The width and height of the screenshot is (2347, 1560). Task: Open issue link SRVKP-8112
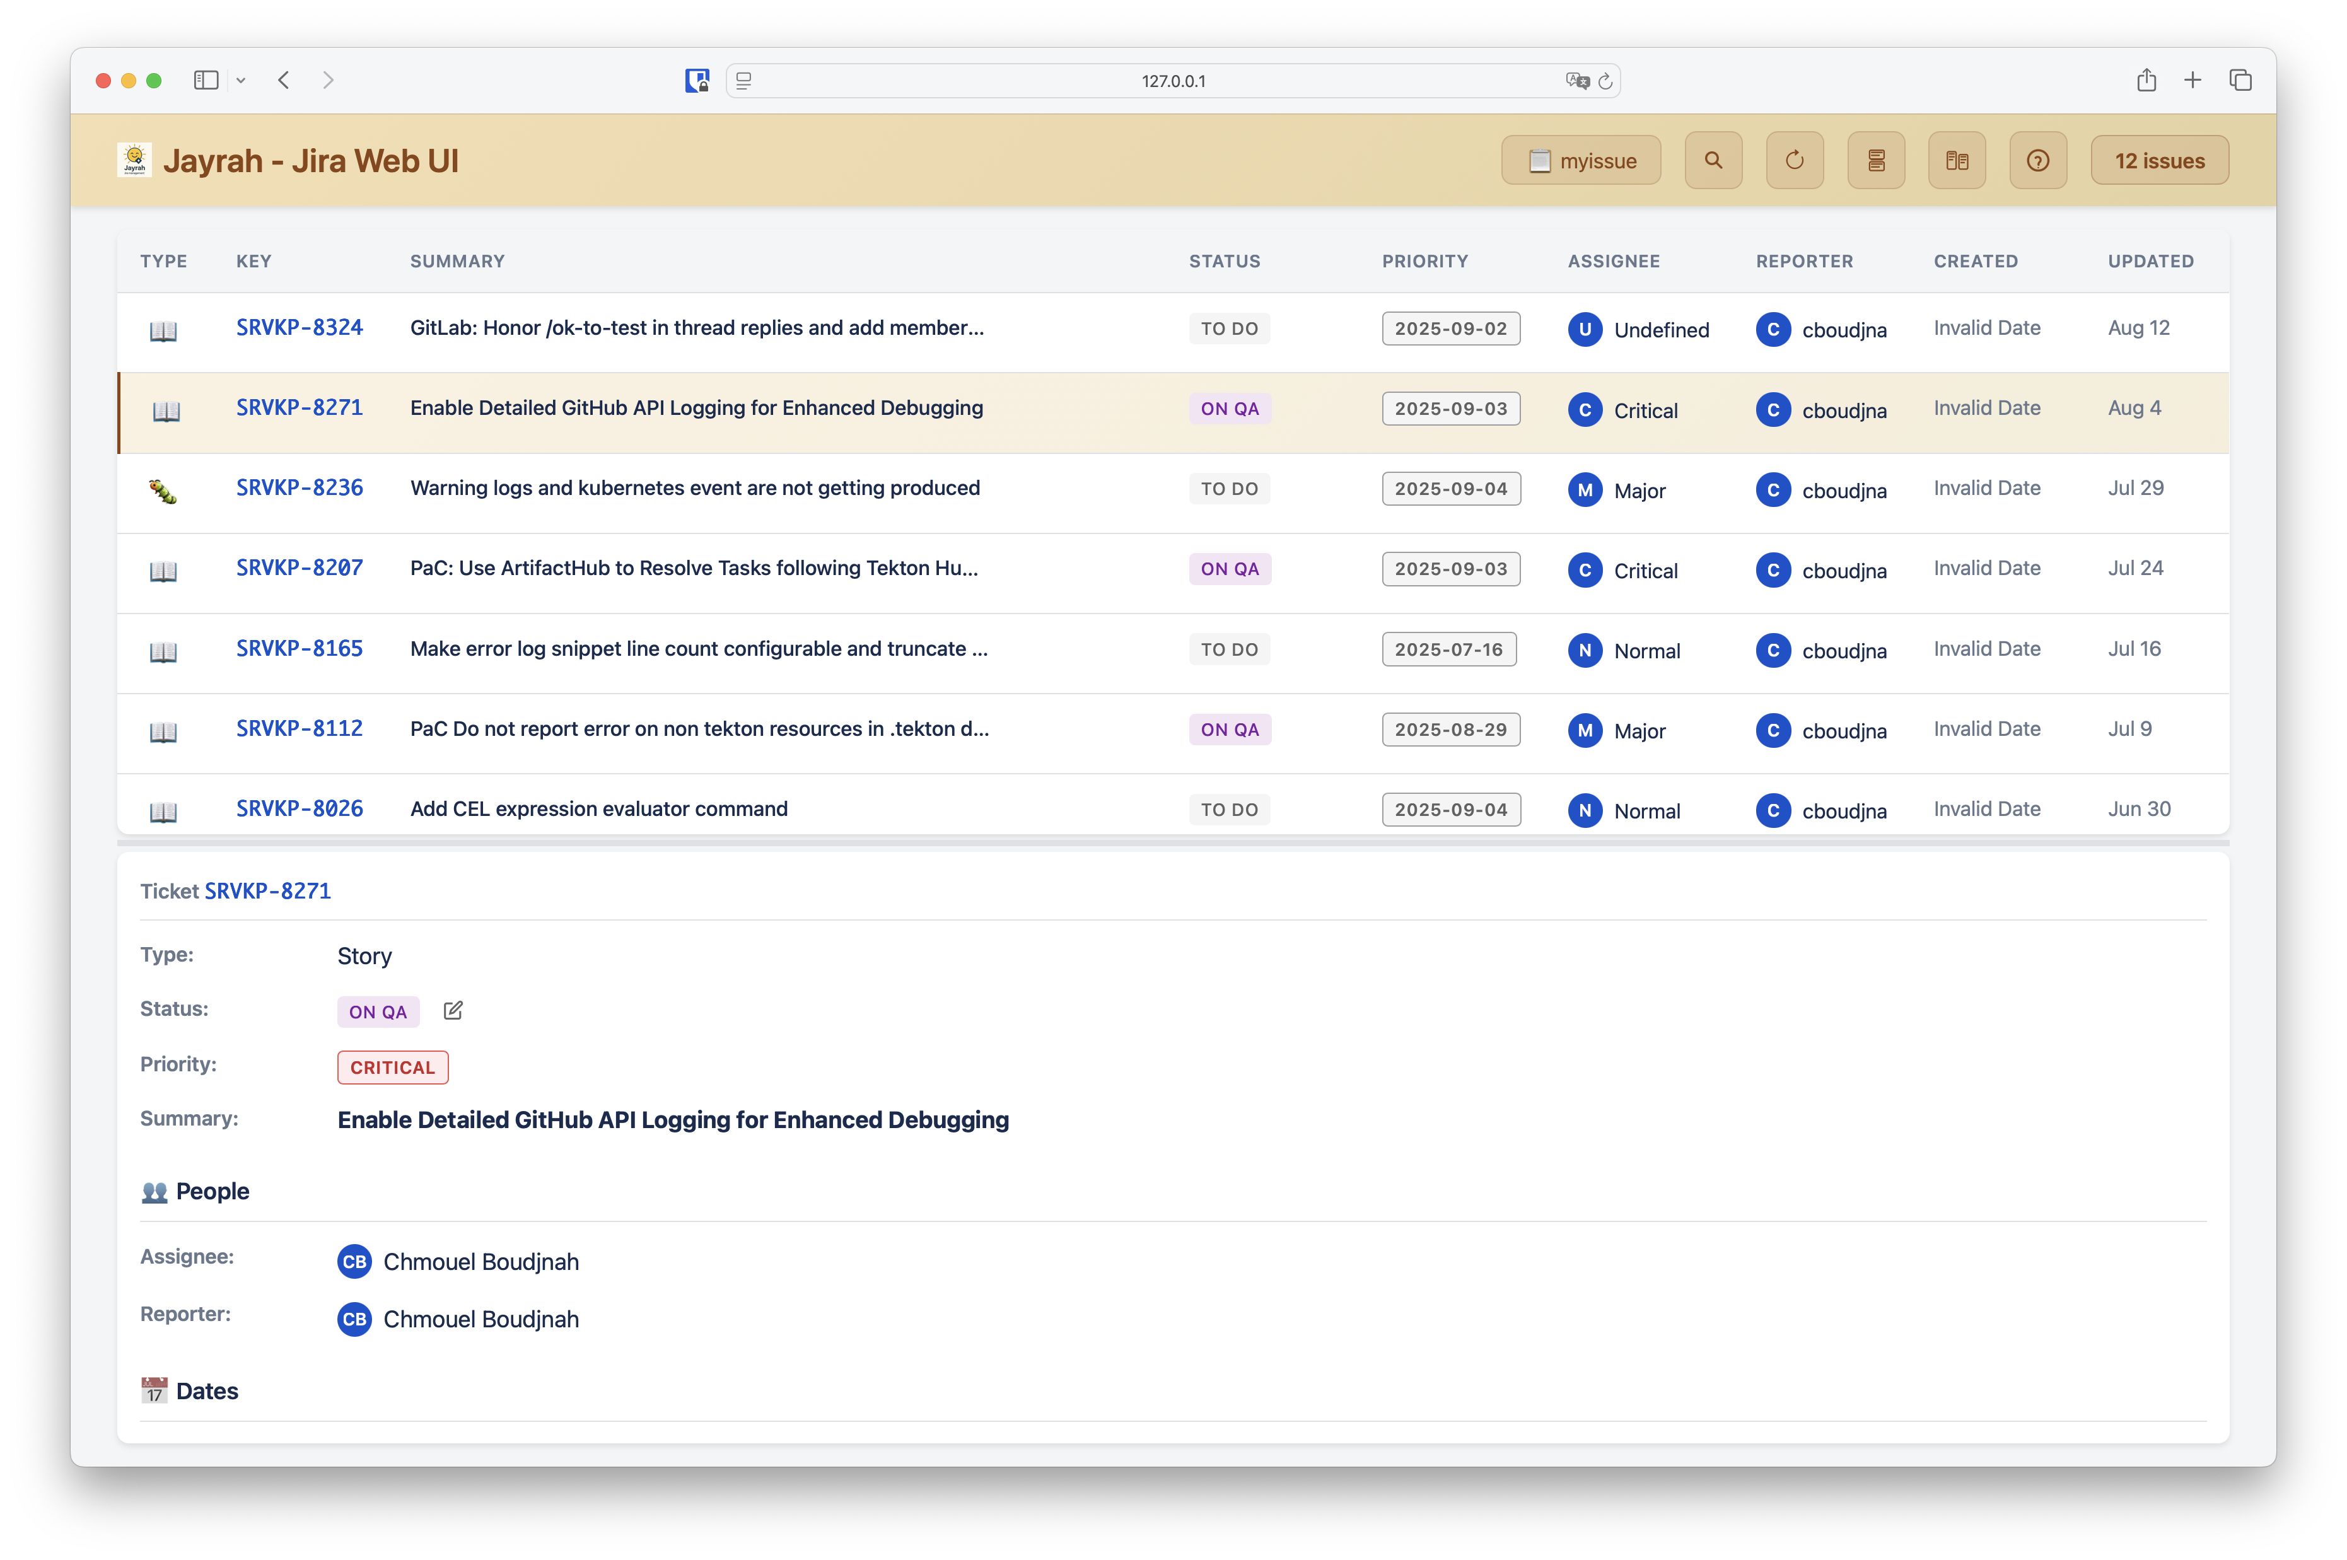pyautogui.click(x=300, y=728)
